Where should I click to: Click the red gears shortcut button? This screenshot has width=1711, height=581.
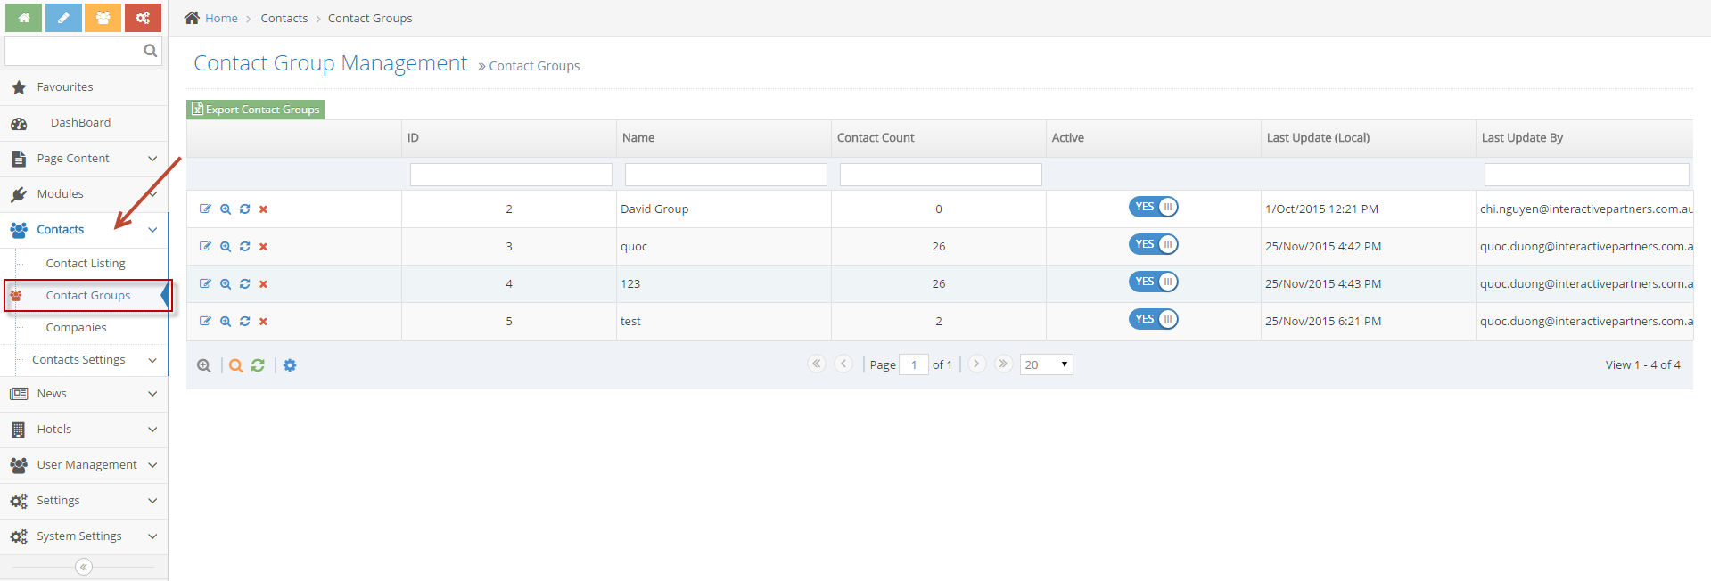pos(143,18)
